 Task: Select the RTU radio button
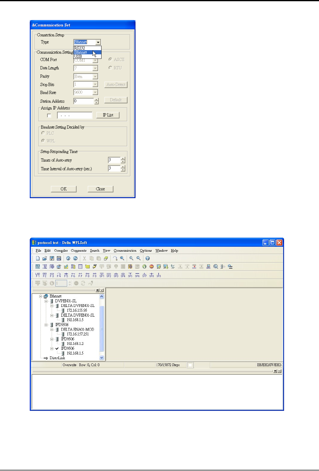coord(110,68)
